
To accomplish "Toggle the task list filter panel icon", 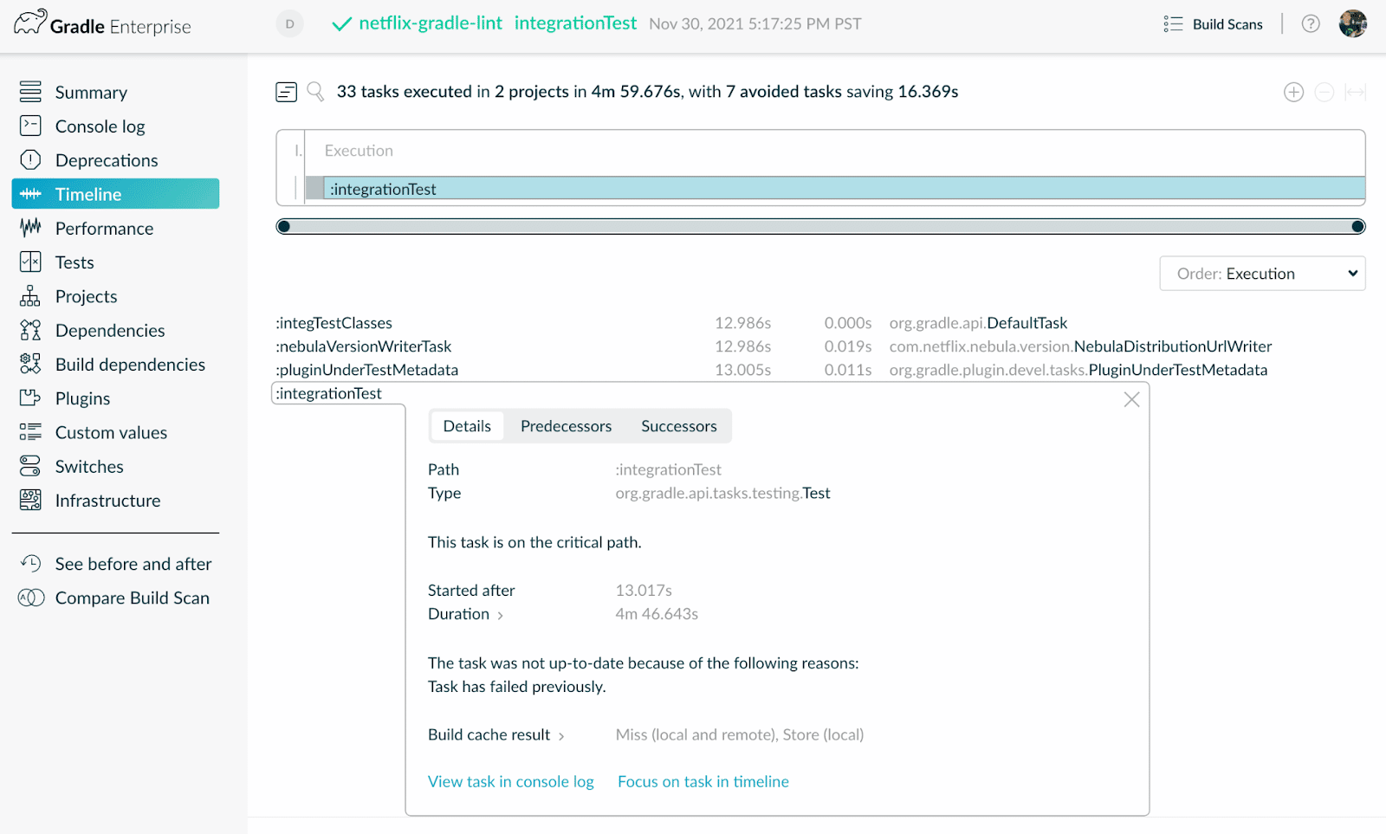I will click(x=287, y=92).
